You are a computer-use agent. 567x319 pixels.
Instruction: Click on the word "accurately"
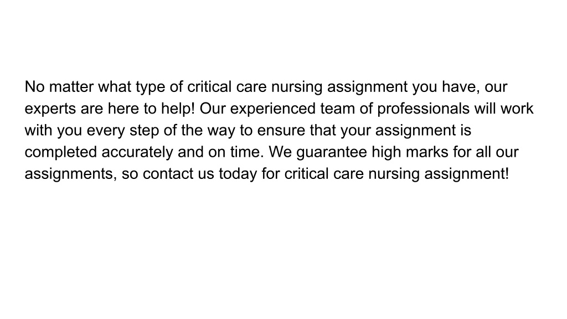click(x=137, y=152)
